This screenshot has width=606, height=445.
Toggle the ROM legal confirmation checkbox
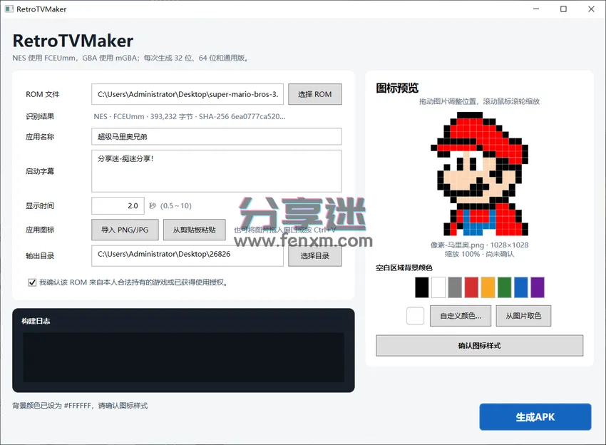click(33, 282)
